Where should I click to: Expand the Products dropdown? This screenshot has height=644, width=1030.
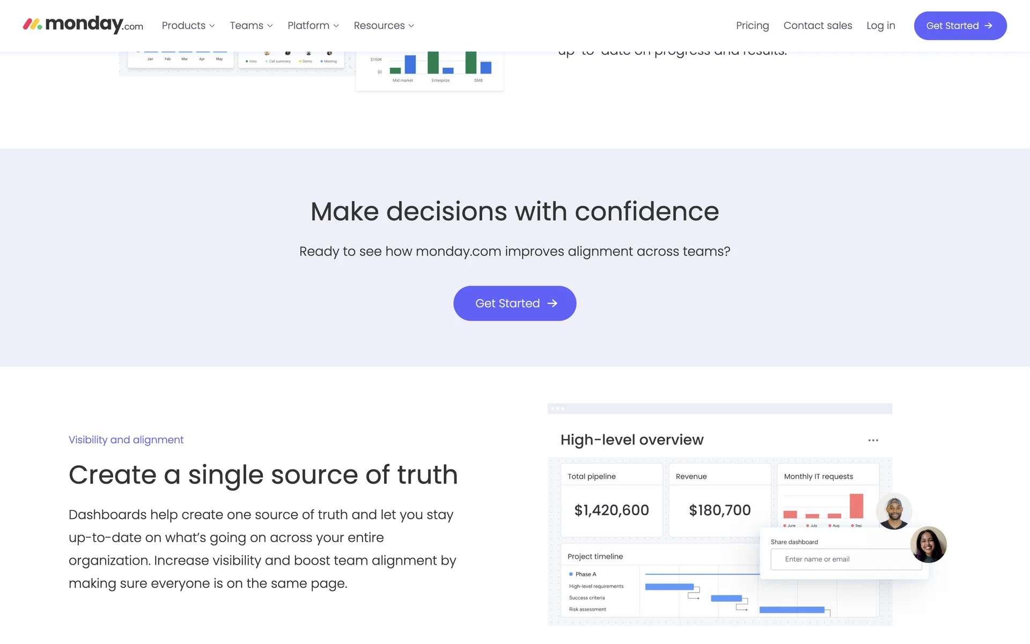point(188,26)
